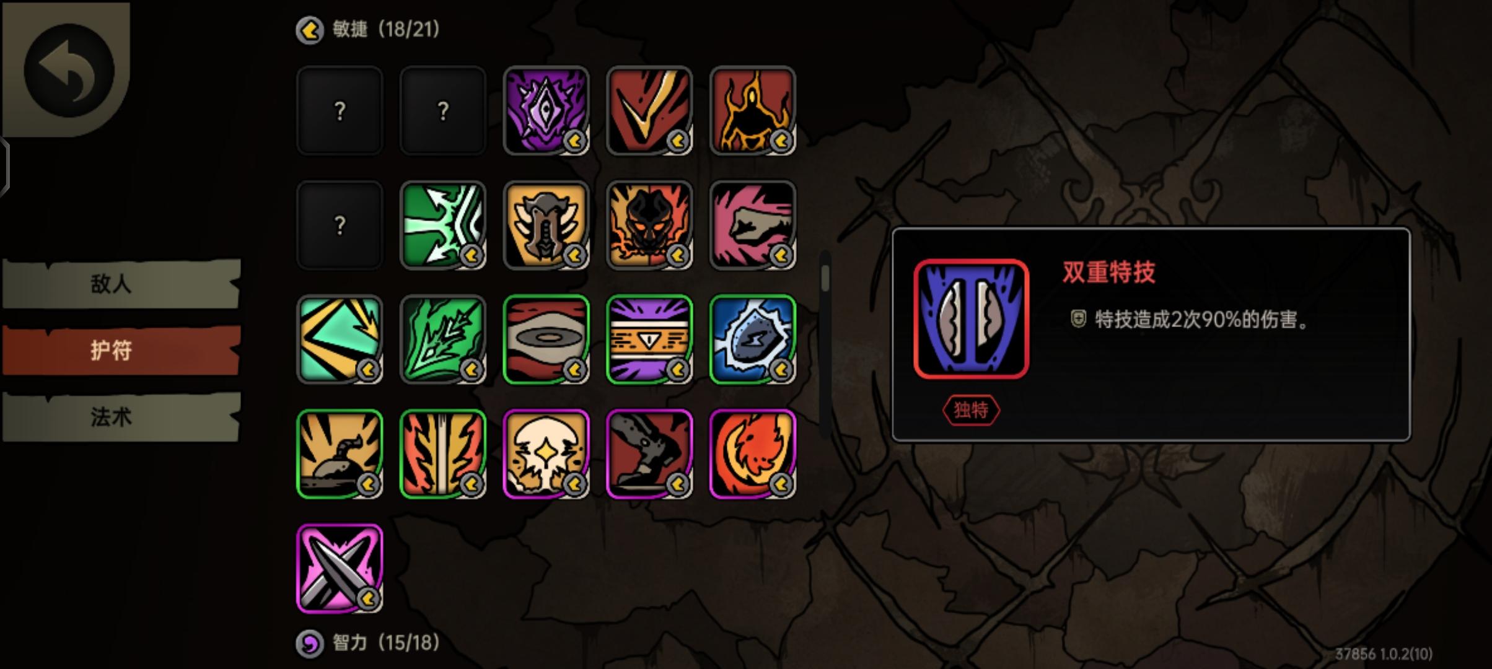Choose the bomb explosion amulet icon
The image size is (1492, 669).
tap(340, 454)
